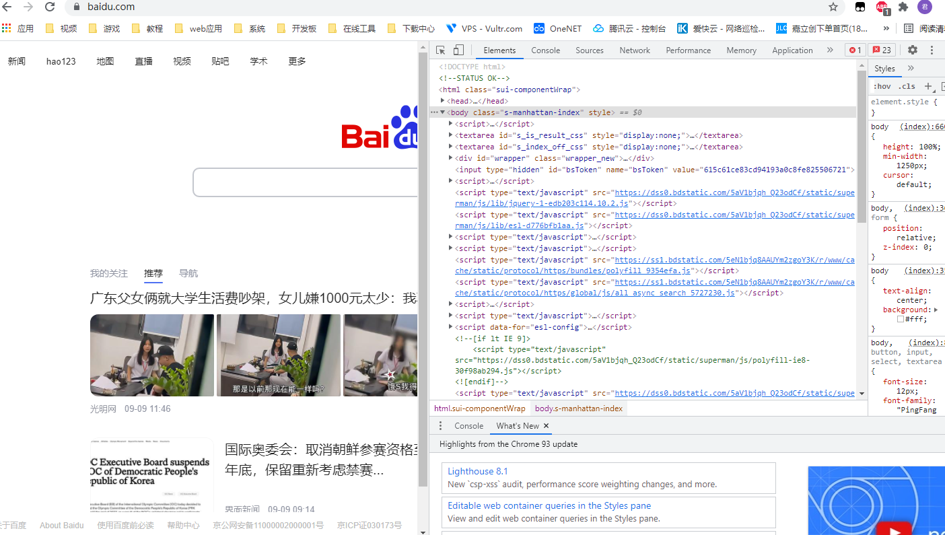945x535 pixels.
Task: Toggle the :hov element state panel
Action: click(x=882, y=86)
